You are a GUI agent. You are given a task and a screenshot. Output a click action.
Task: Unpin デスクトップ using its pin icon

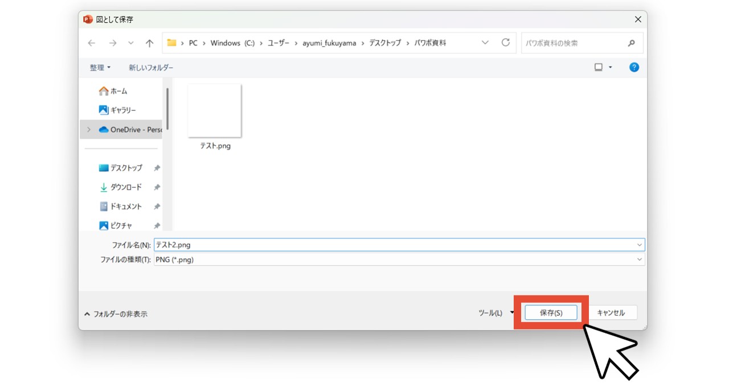click(157, 168)
